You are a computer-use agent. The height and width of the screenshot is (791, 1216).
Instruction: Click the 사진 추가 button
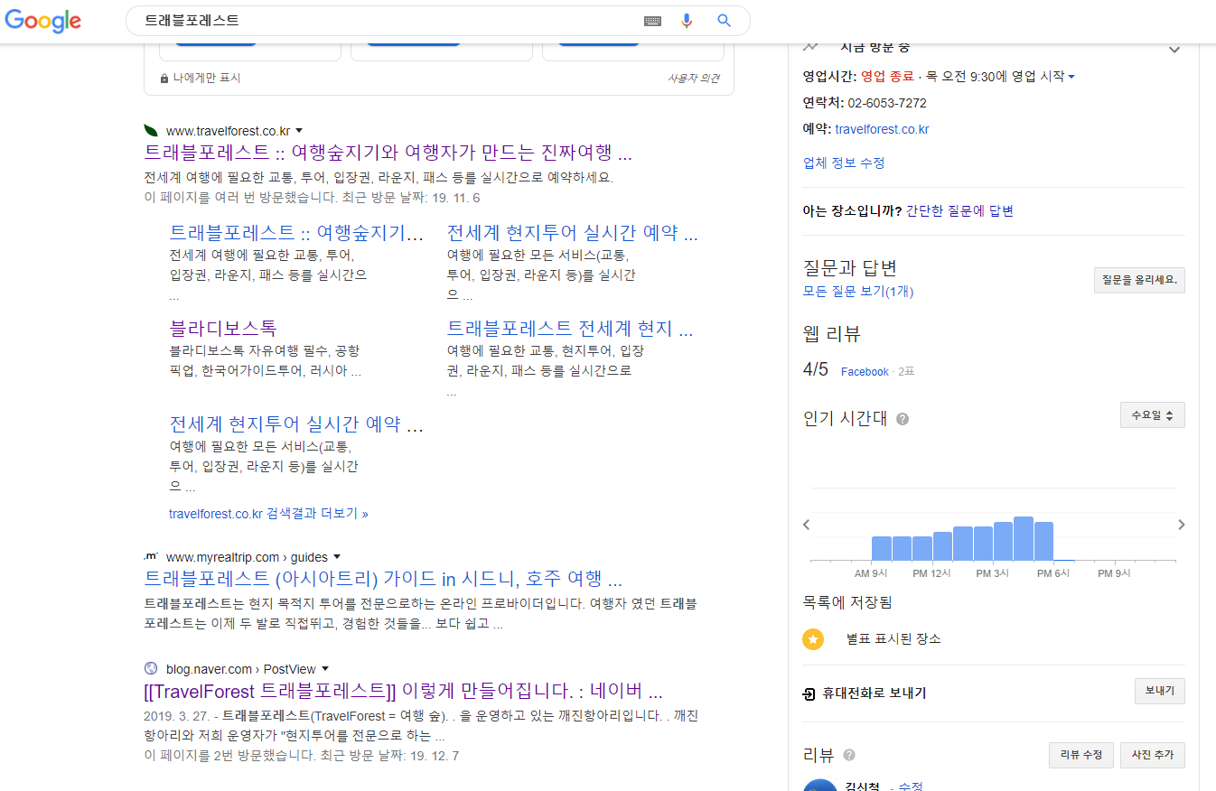(x=1152, y=755)
